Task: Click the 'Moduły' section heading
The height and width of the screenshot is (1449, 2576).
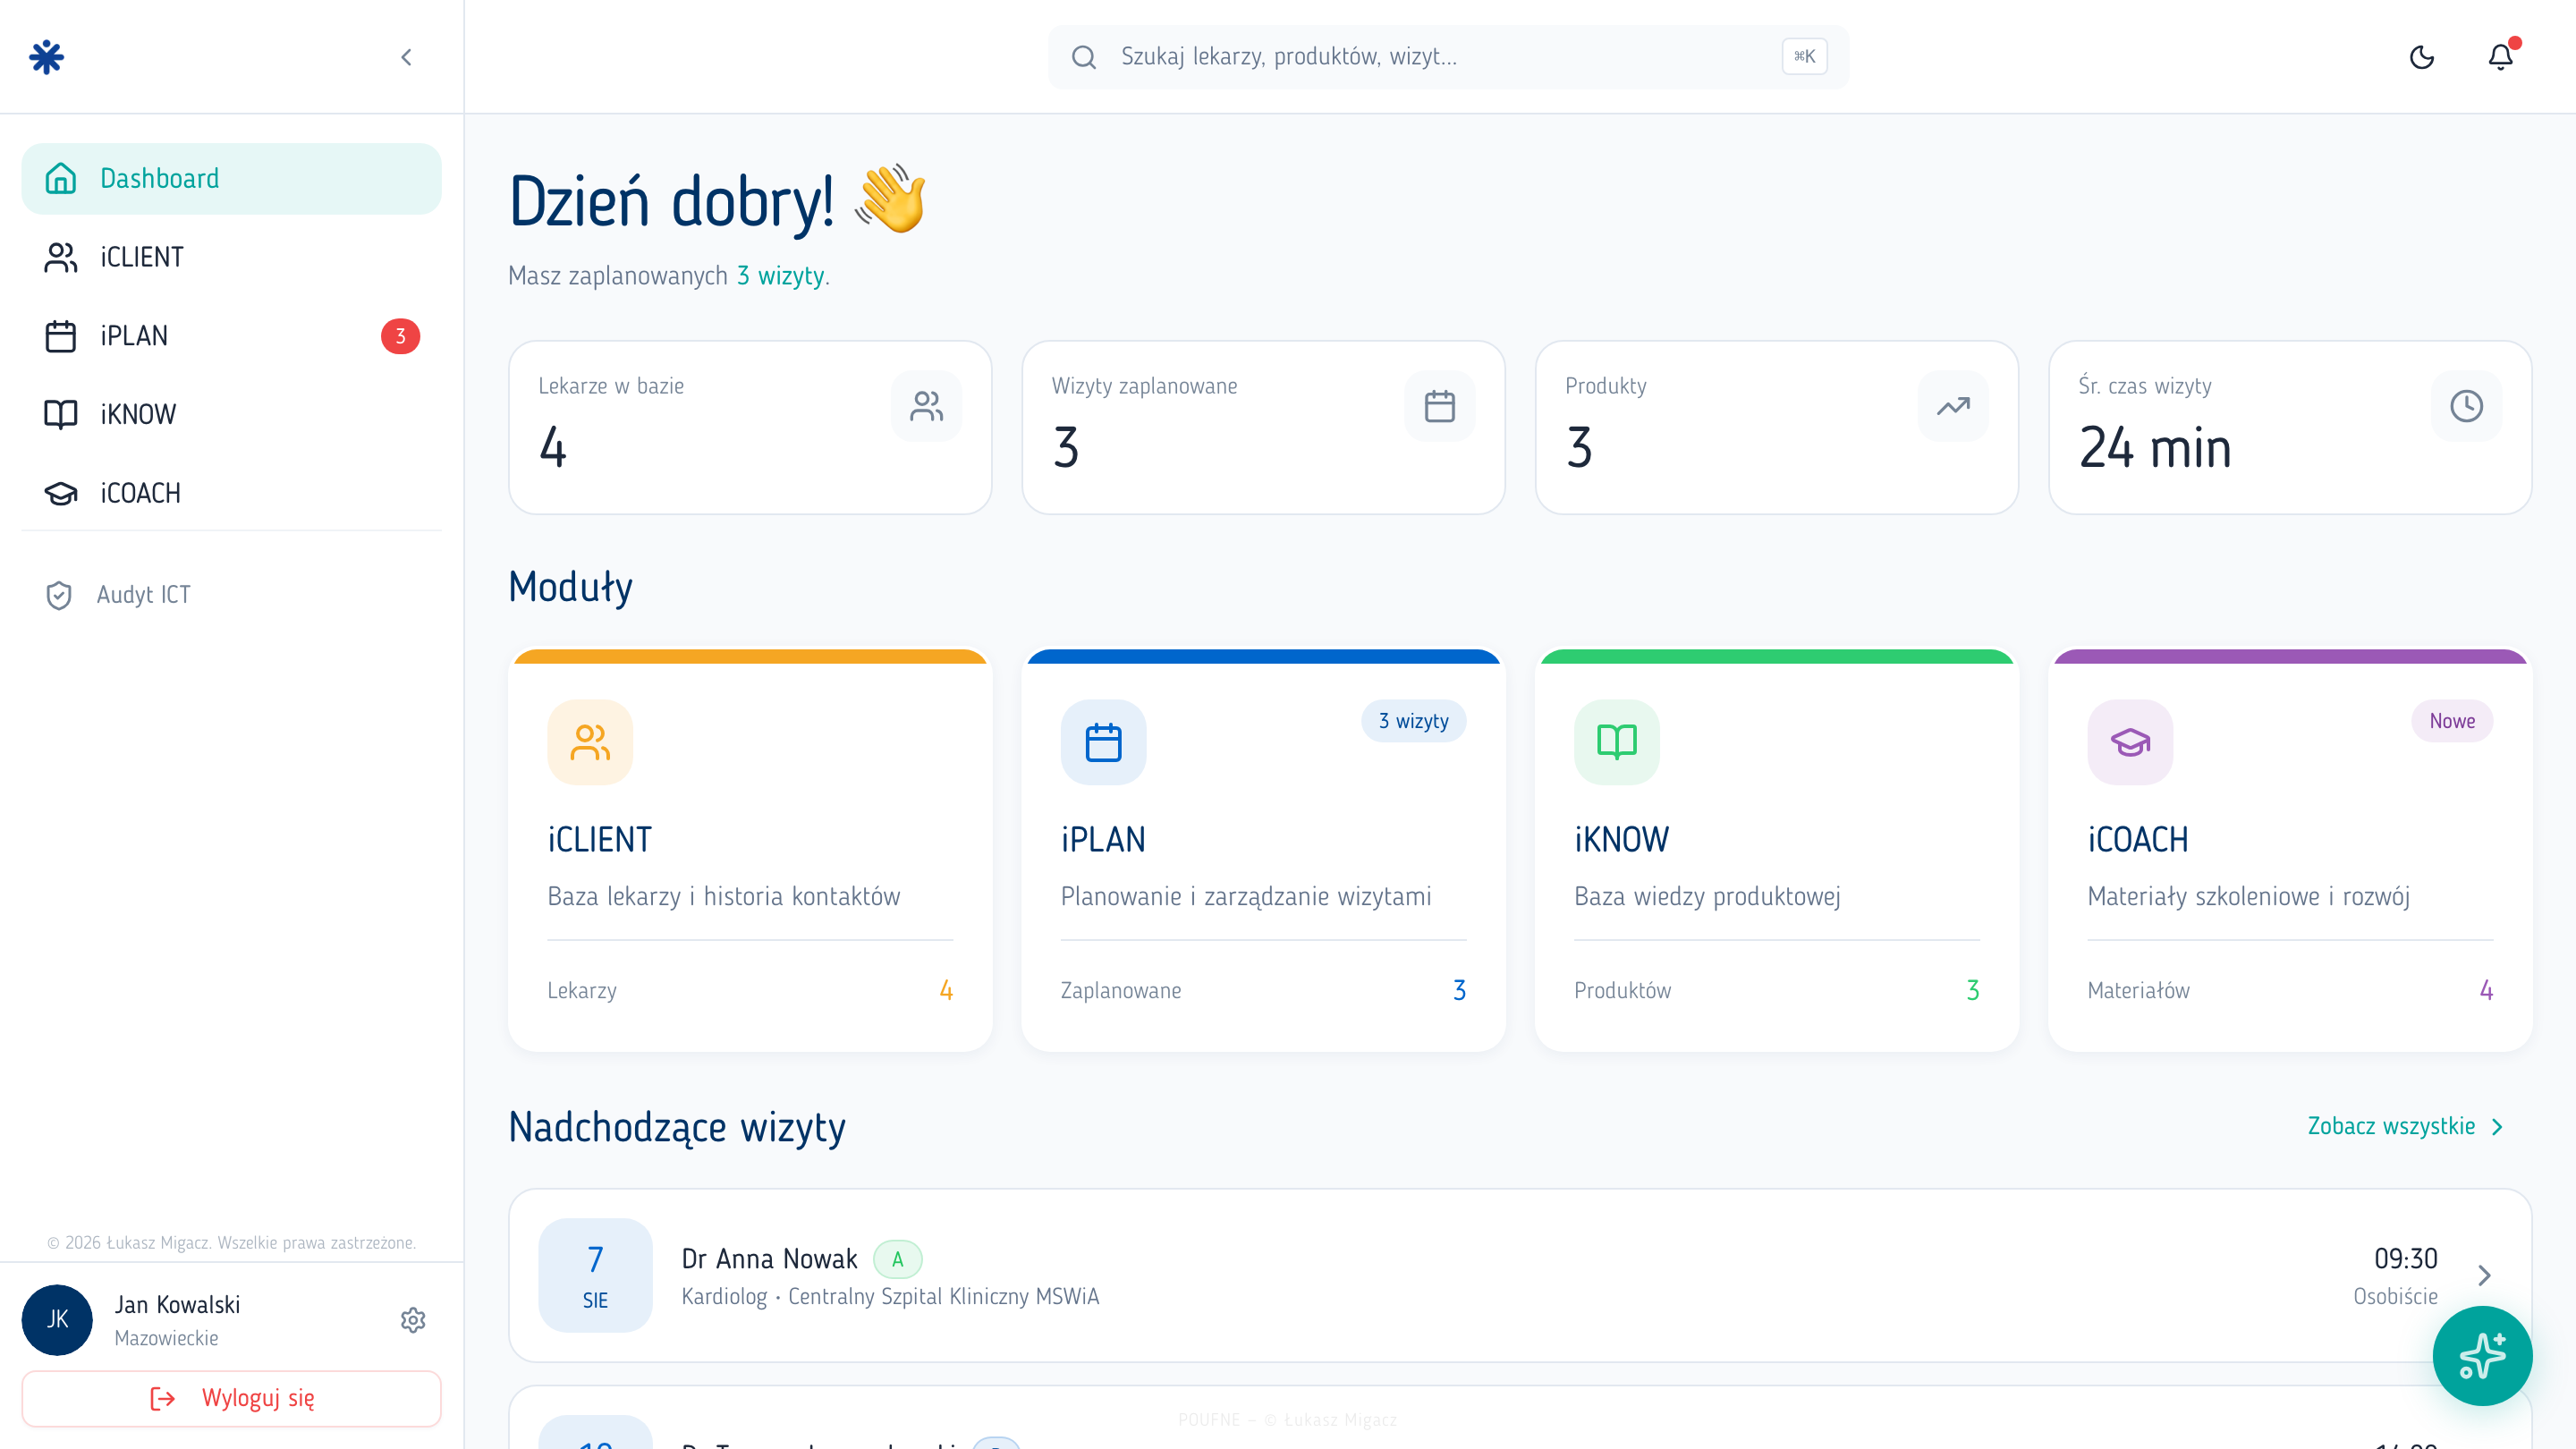Action: click(570, 587)
